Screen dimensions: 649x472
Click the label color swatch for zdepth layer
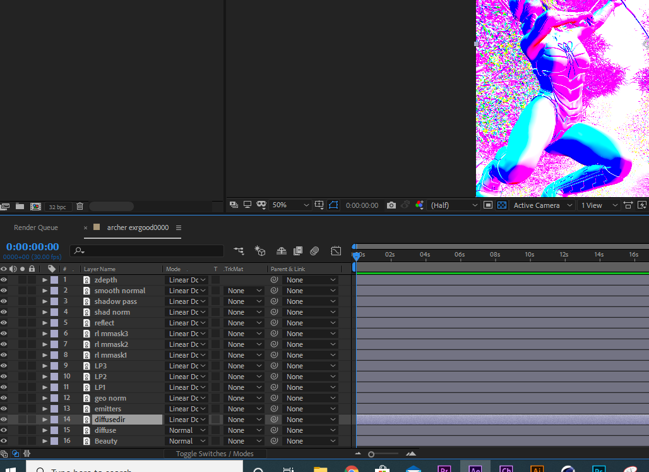[x=54, y=280]
